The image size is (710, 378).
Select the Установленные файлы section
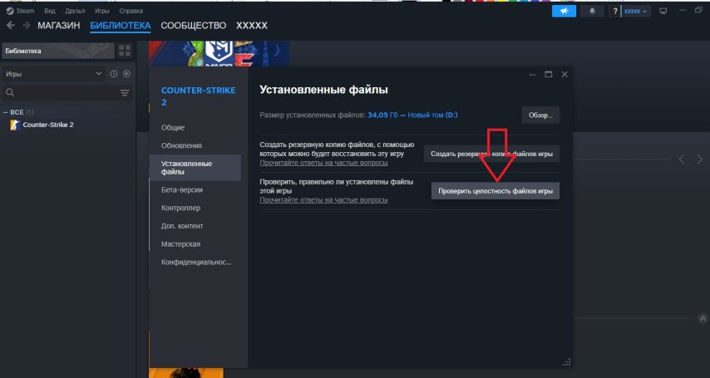(x=195, y=168)
